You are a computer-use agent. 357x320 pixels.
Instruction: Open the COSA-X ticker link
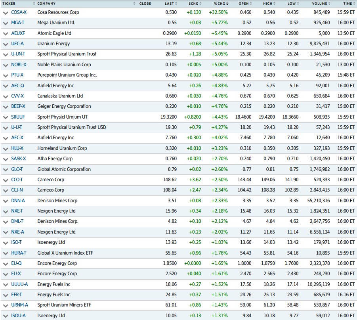coord(19,12)
